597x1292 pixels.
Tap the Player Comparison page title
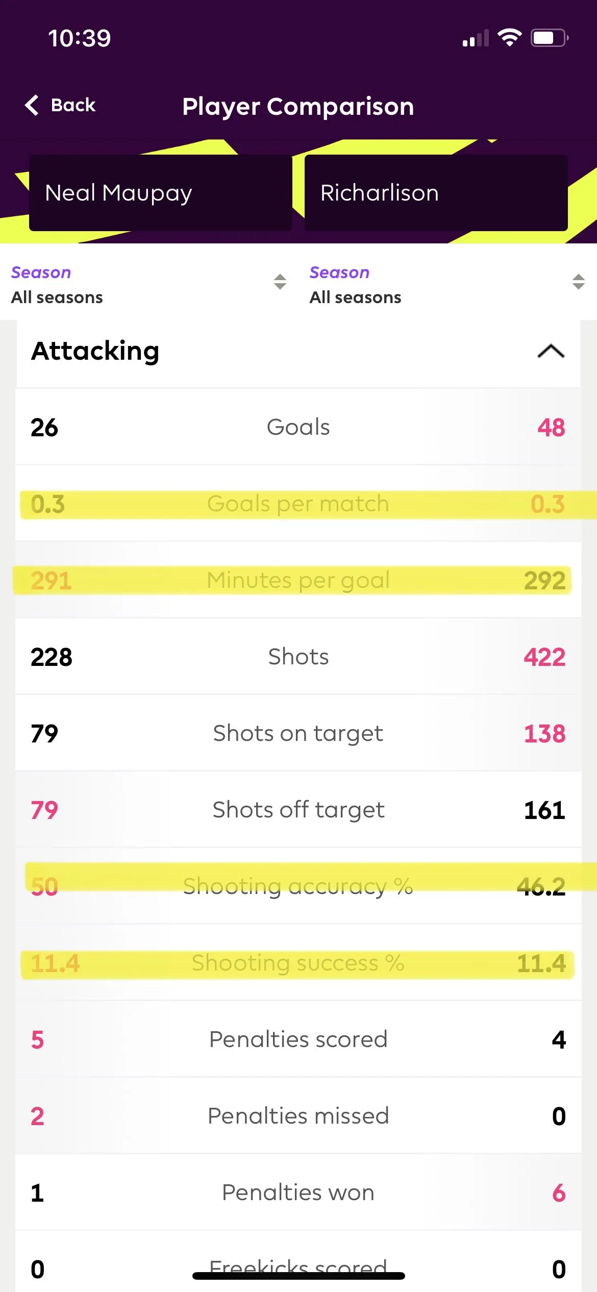click(298, 106)
